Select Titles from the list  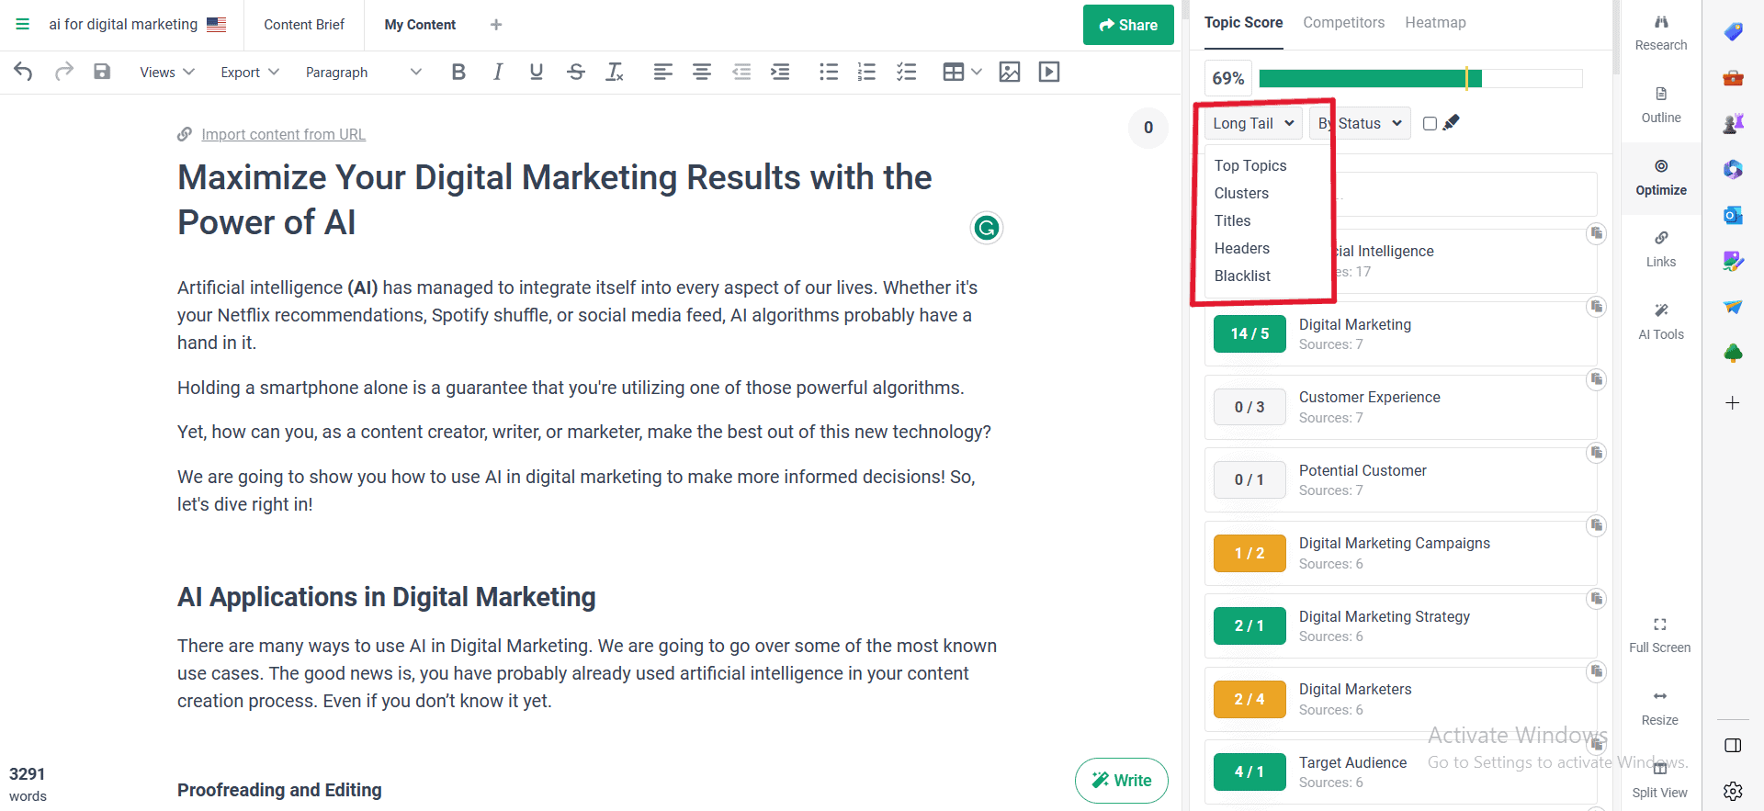click(x=1232, y=220)
